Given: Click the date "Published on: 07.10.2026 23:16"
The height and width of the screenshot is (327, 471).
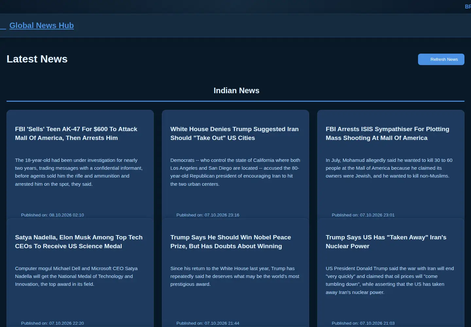Looking at the screenshot, I should 208,215.
